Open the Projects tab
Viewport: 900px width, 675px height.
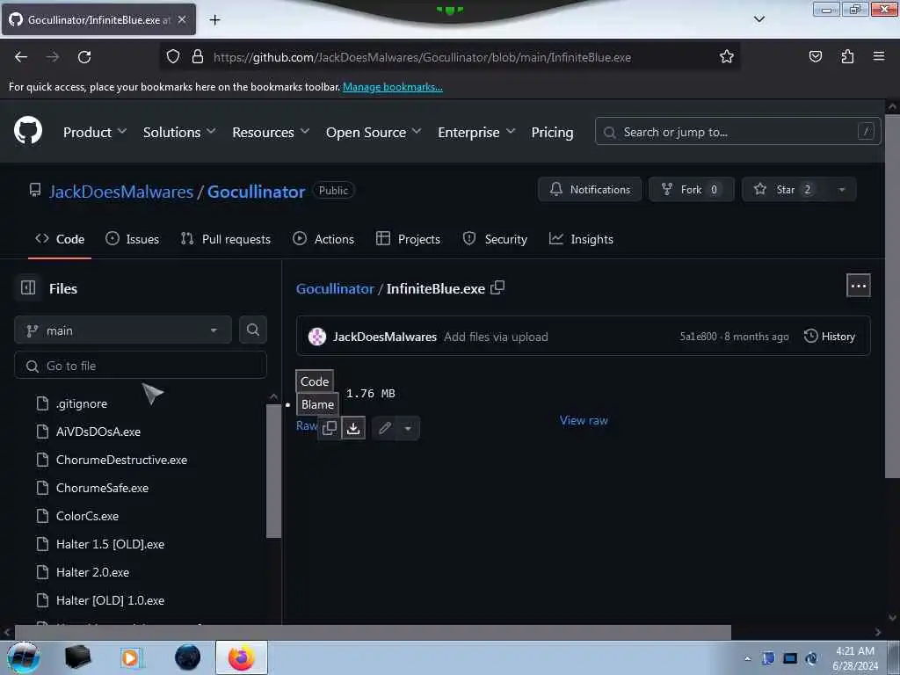408,239
